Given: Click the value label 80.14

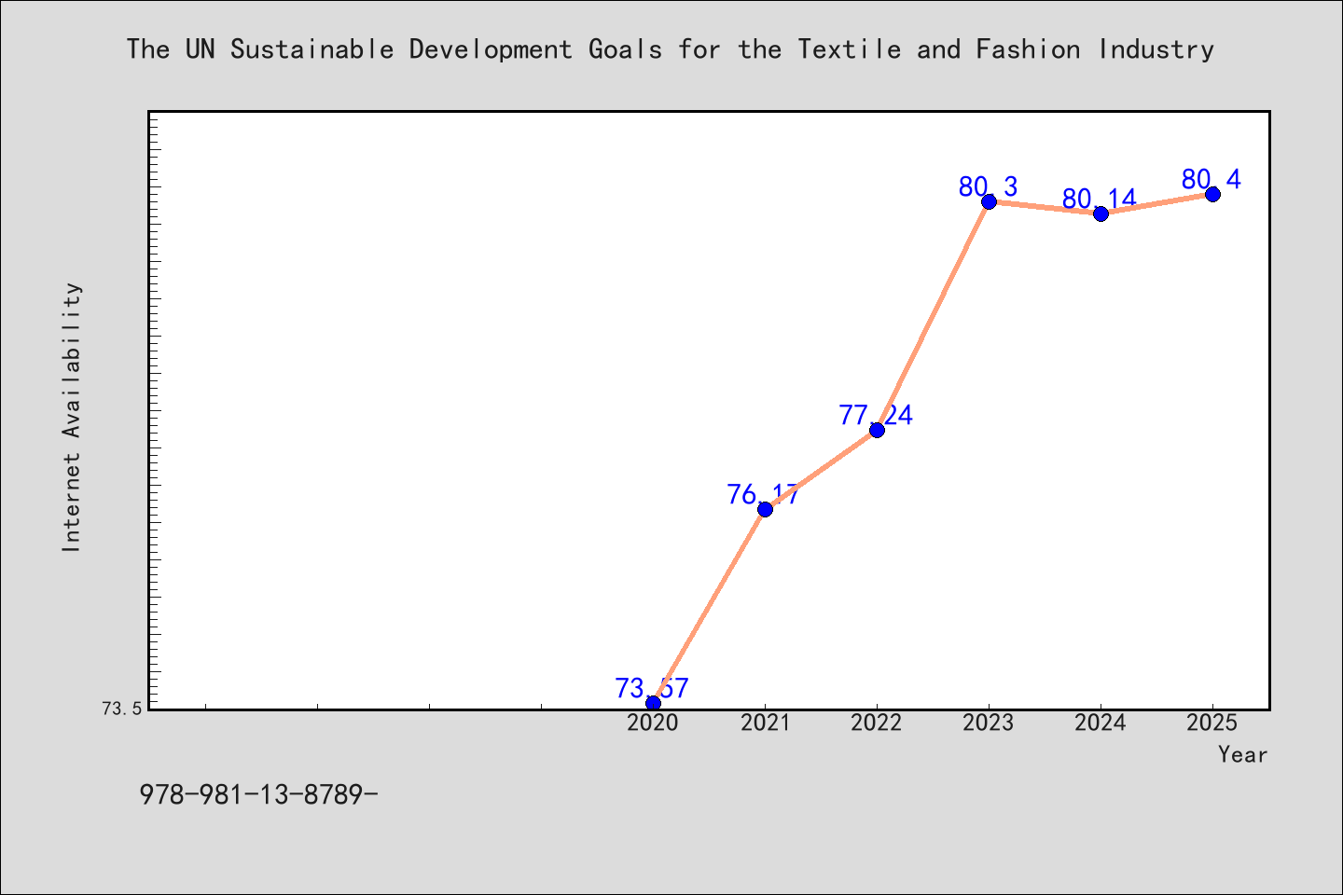Looking at the screenshot, I should click(1100, 199).
